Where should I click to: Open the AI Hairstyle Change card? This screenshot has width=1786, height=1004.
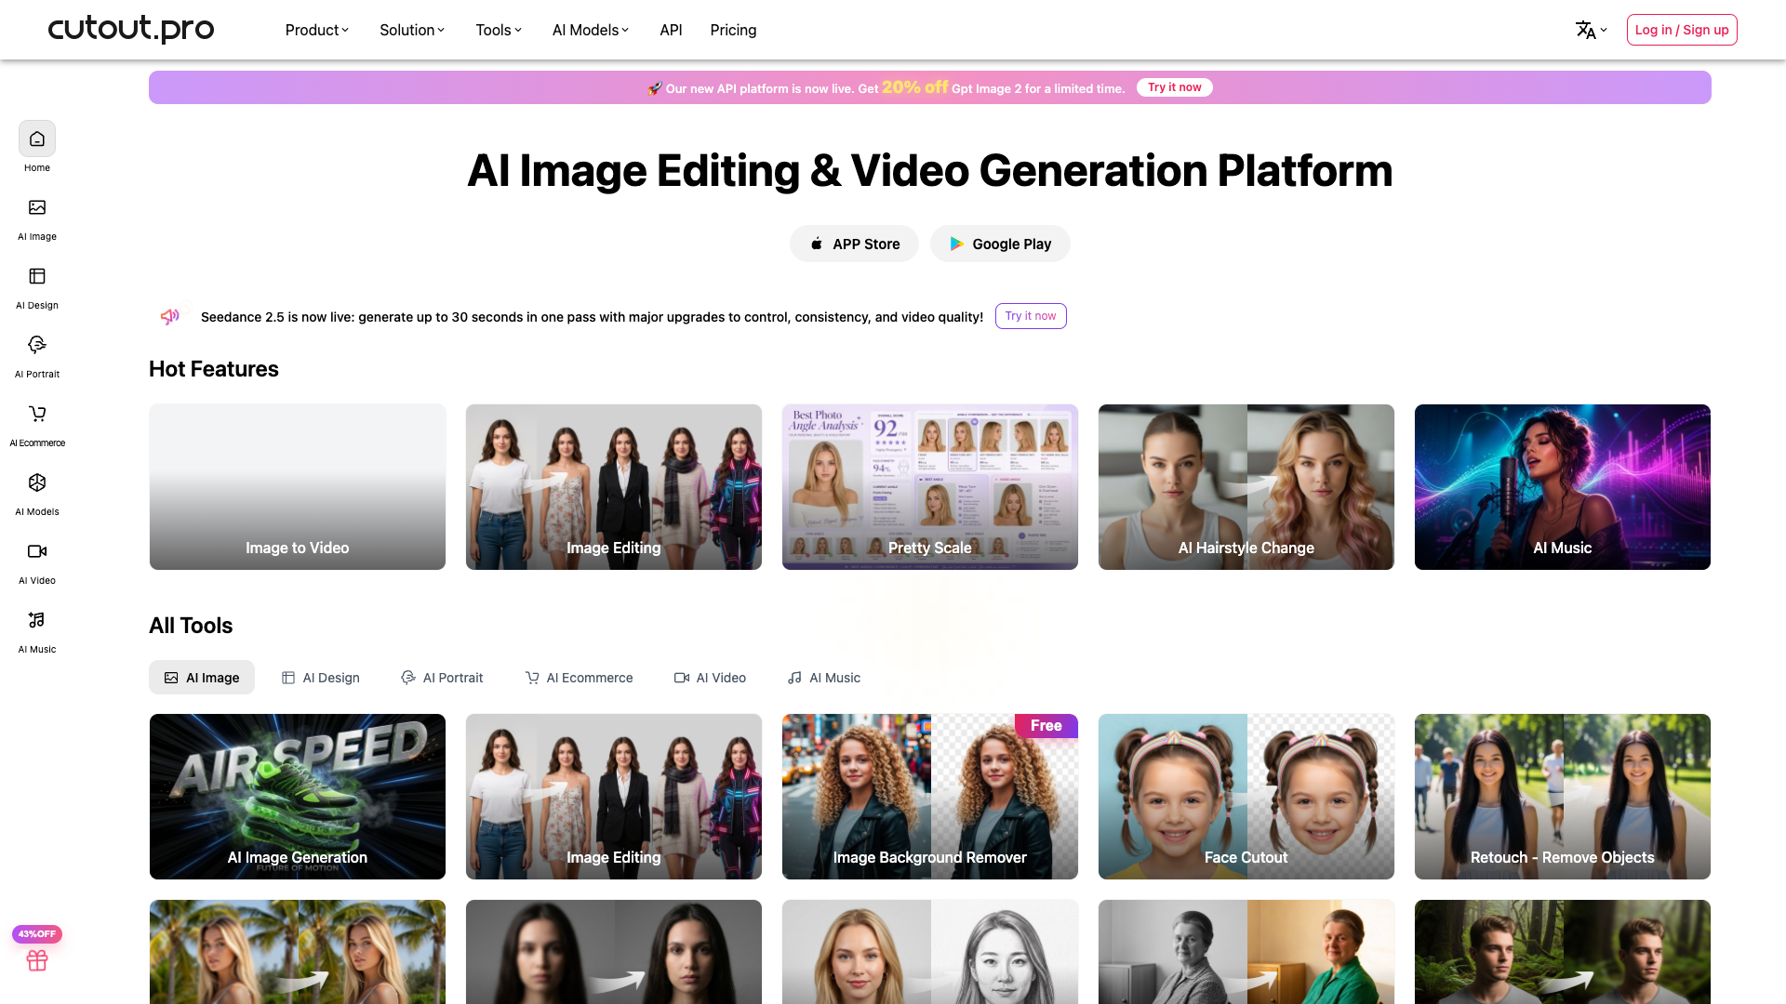(x=1246, y=487)
